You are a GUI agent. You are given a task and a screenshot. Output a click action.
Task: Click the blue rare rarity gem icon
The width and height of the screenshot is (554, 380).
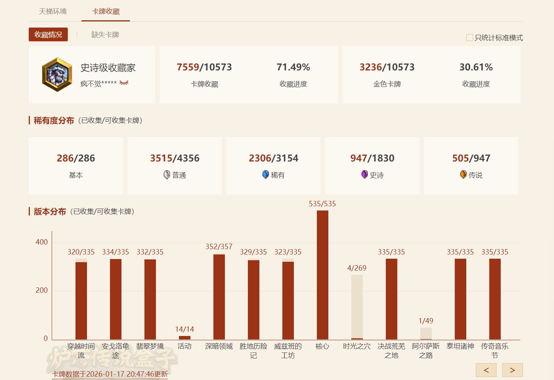[266, 175]
